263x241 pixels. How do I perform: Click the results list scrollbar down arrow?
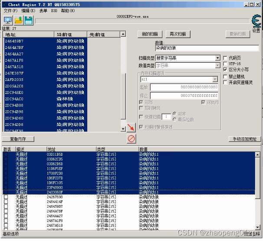[x=123, y=129]
